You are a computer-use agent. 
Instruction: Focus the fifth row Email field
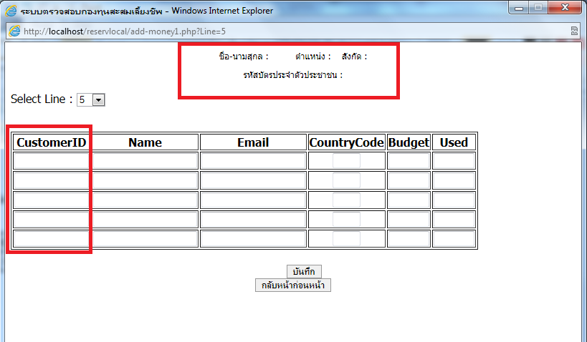(x=253, y=239)
